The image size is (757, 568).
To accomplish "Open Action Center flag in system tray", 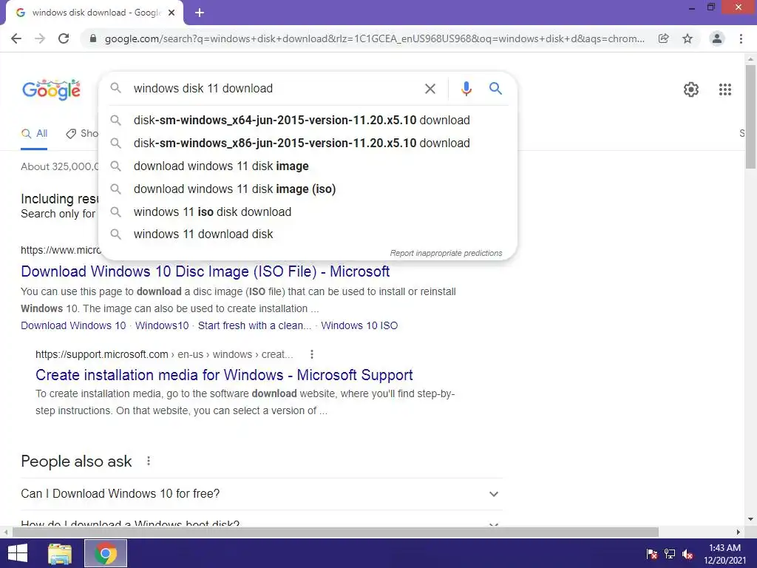I will click(x=652, y=554).
